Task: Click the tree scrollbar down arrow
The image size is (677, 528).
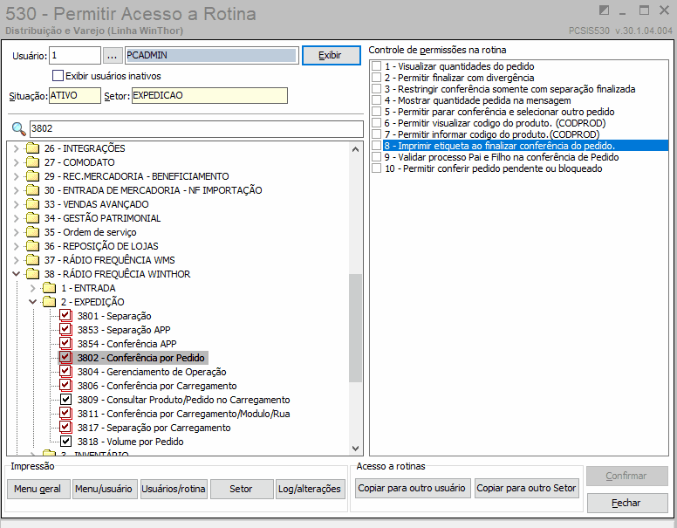Action: tap(355, 448)
